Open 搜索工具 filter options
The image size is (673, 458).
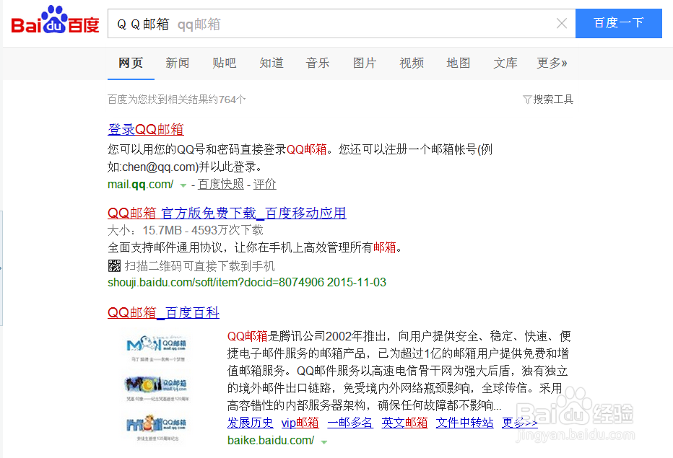553,100
